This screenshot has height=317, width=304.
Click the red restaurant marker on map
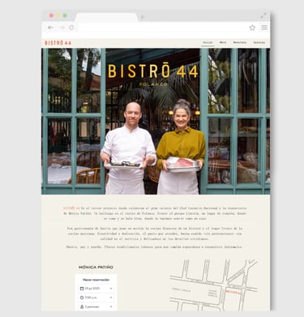[x=233, y=292]
